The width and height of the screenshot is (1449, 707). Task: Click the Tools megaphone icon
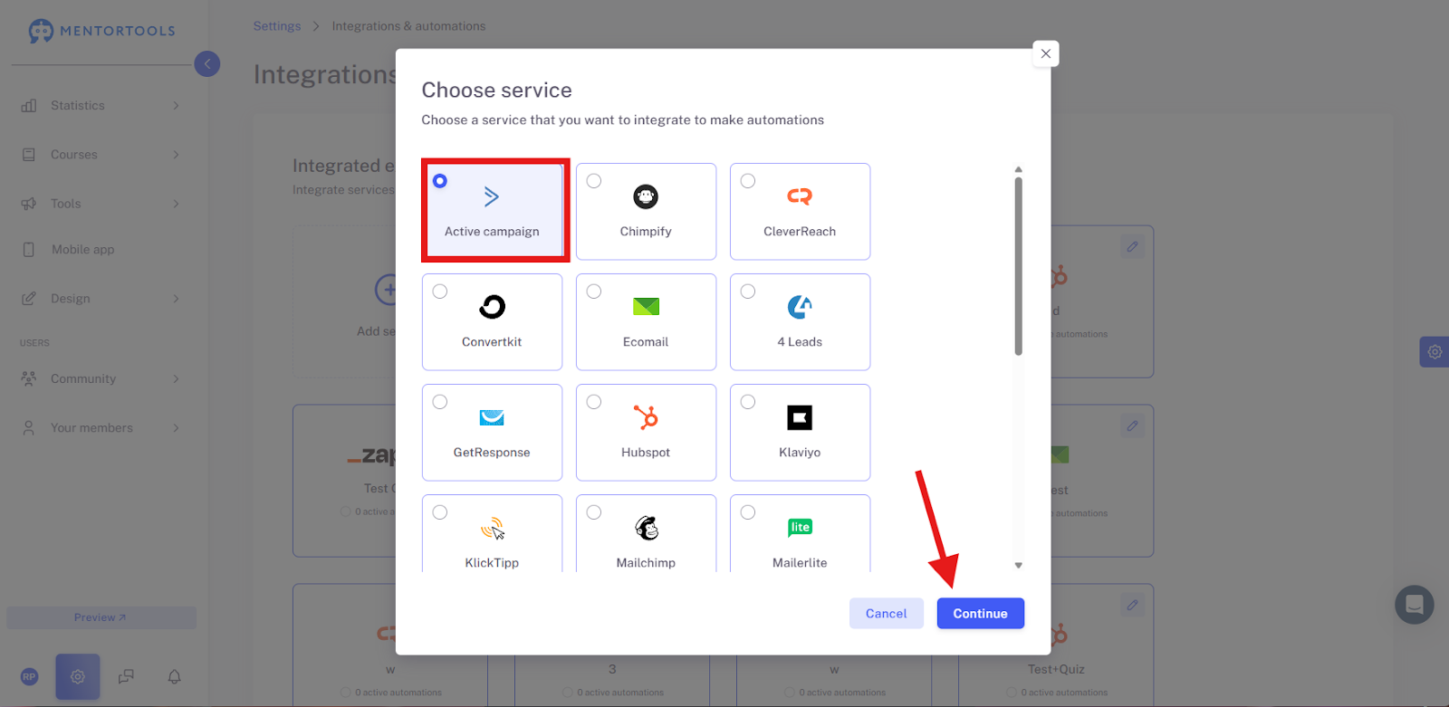point(29,204)
